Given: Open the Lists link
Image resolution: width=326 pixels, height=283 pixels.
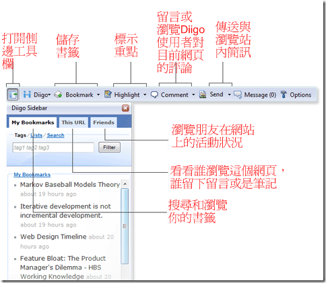Looking at the screenshot, I should [x=36, y=135].
